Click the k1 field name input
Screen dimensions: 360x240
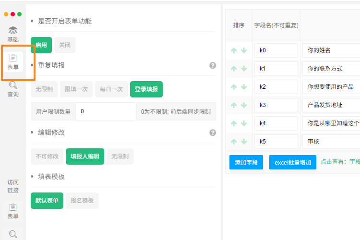(276, 69)
